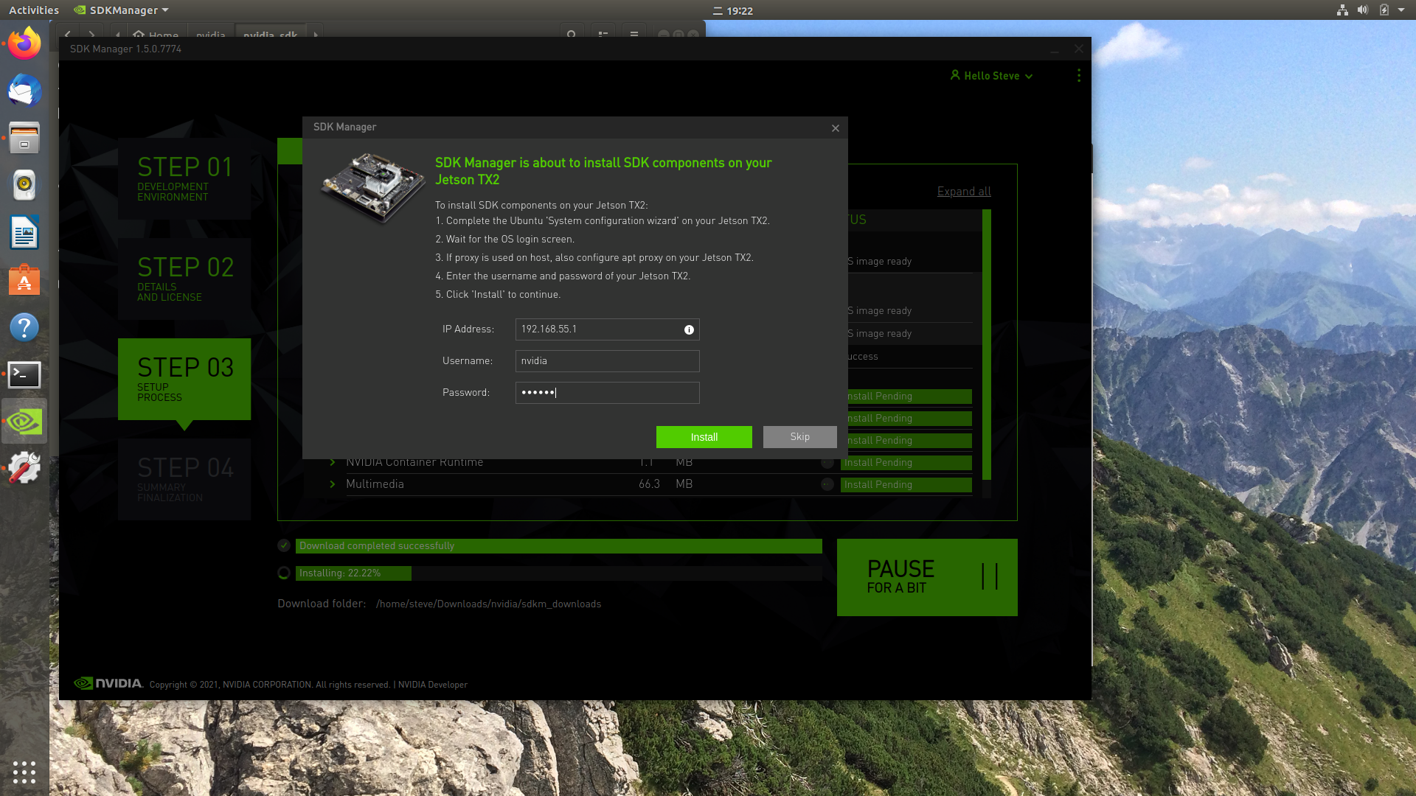This screenshot has width=1416, height=796.
Task: Click the NVIDIA logo at the bottom
Action: tap(107, 683)
